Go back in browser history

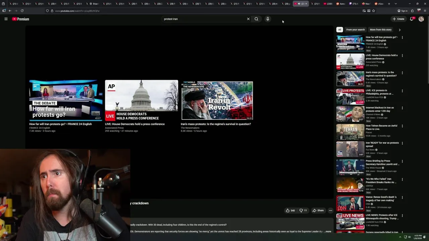coord(10,11)
